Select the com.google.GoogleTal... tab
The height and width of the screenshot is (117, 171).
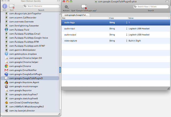(76, 15)
